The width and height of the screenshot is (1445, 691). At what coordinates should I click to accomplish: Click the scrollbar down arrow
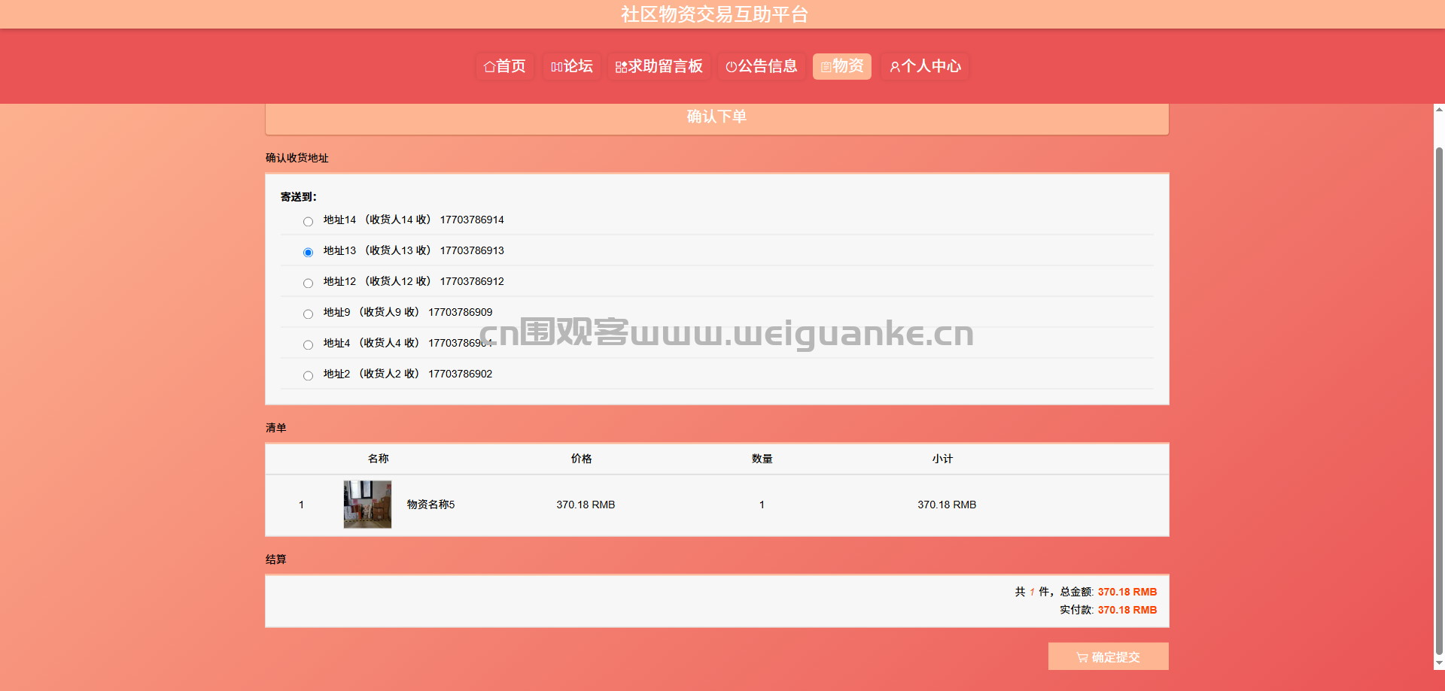coord(1439,664)
